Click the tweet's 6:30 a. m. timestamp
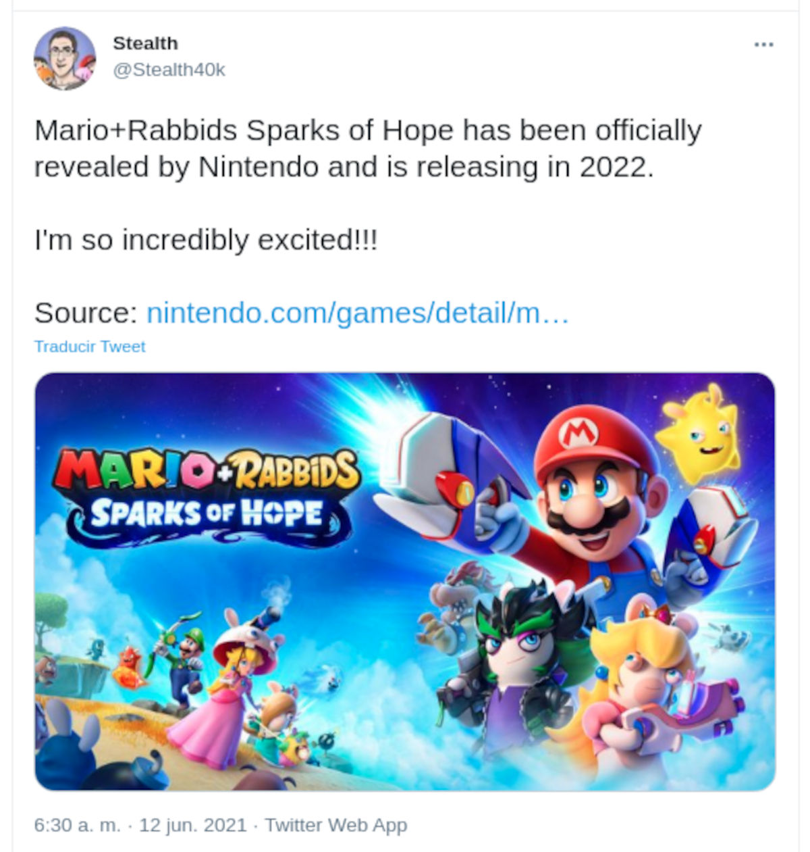 pos(77,825)
